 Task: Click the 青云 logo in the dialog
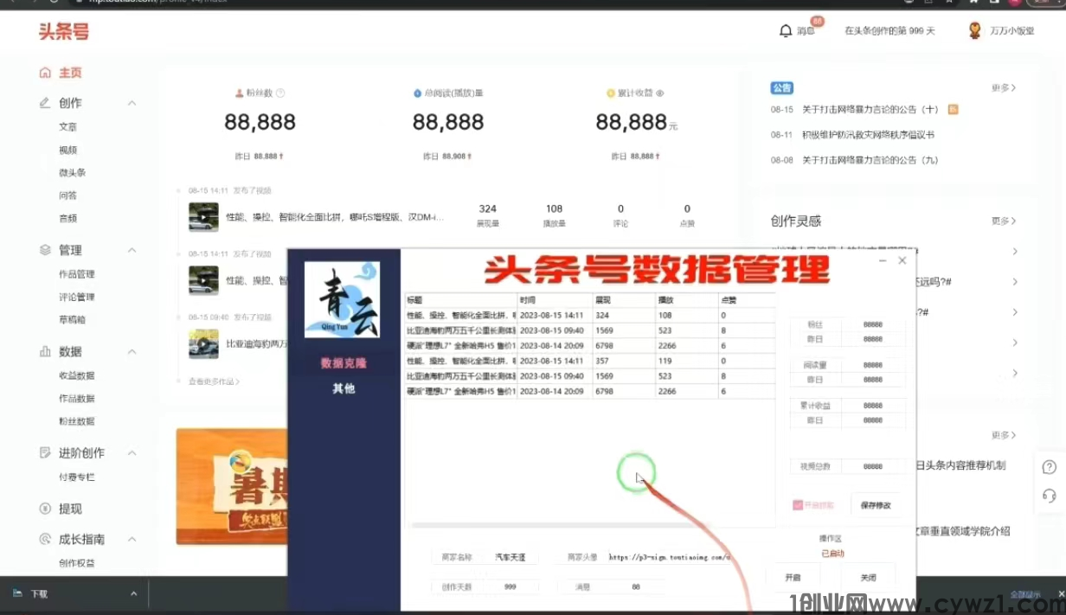point(342,299)
